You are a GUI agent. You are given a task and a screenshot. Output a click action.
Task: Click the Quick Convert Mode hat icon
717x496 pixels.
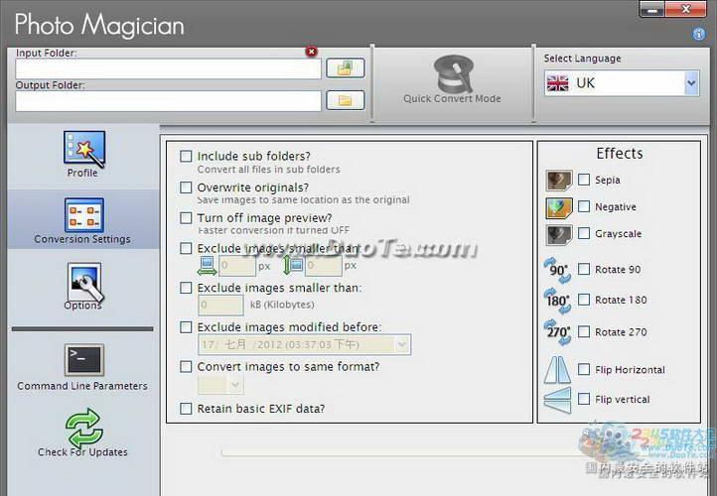(453, 73)
